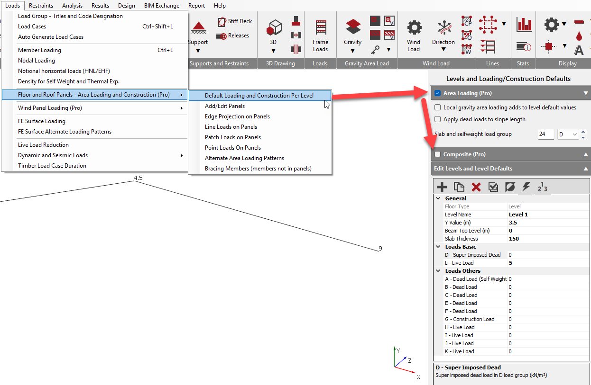The width and height of the screenshot is (591, 385).
Task: Select the W wind panel icon
Action: point(467,49)
